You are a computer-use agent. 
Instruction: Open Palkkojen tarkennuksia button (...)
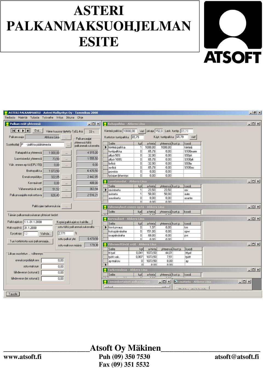click(x=66, y=206)
